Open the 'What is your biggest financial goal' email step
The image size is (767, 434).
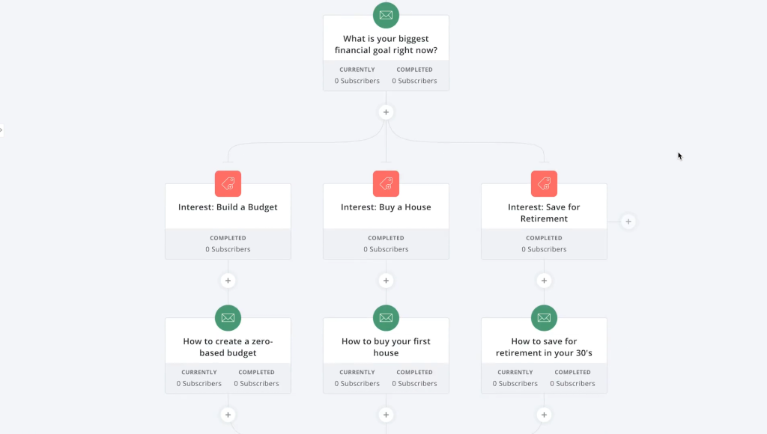pos(386,46)
